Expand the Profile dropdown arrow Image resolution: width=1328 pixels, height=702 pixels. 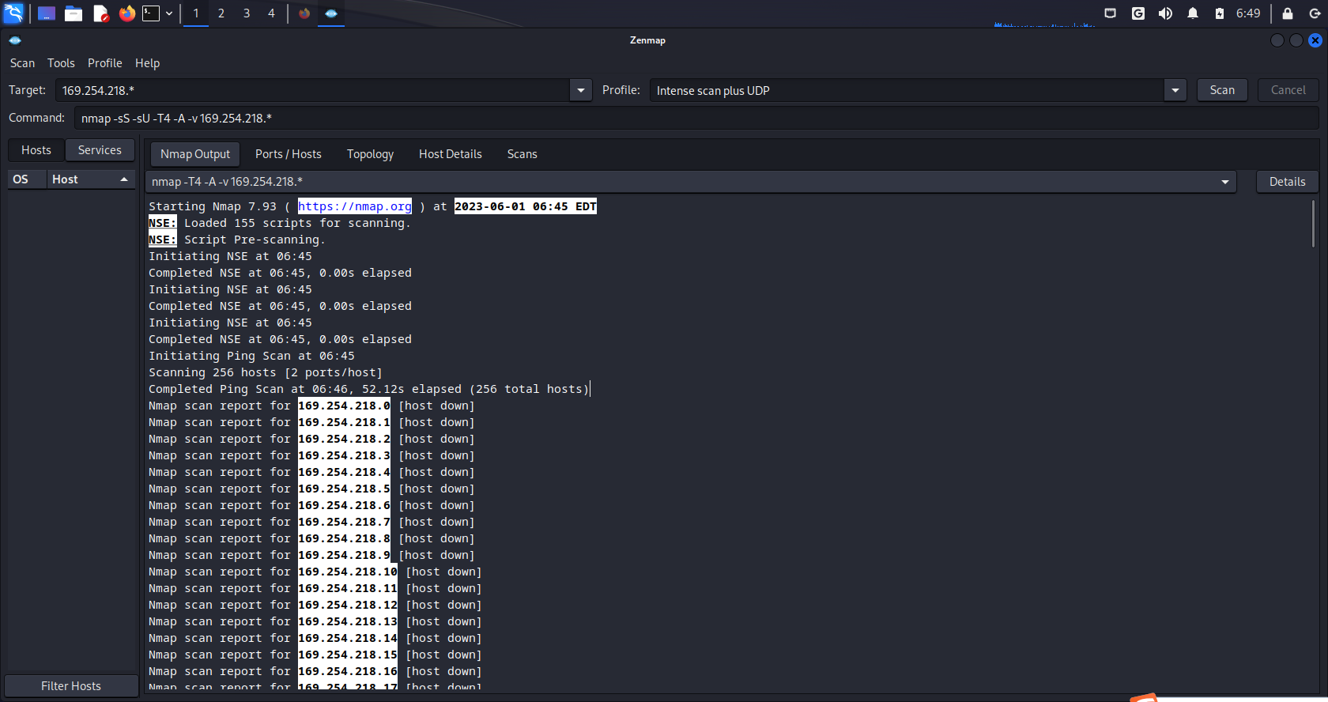[x=1175, y=90]
